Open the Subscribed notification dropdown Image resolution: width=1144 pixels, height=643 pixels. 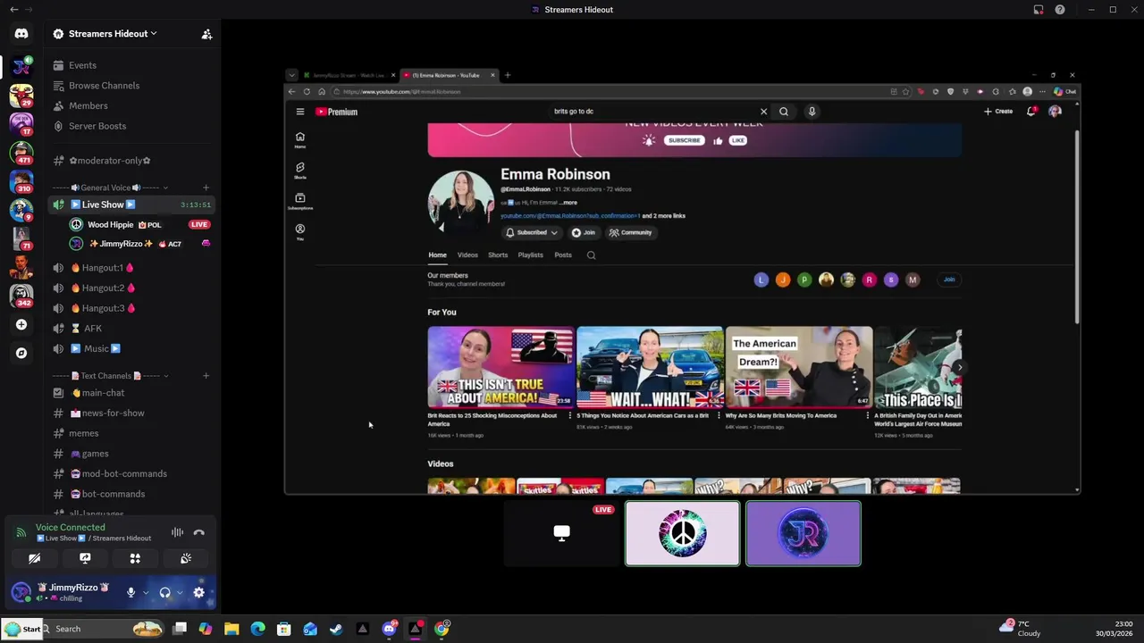(531, 232)
